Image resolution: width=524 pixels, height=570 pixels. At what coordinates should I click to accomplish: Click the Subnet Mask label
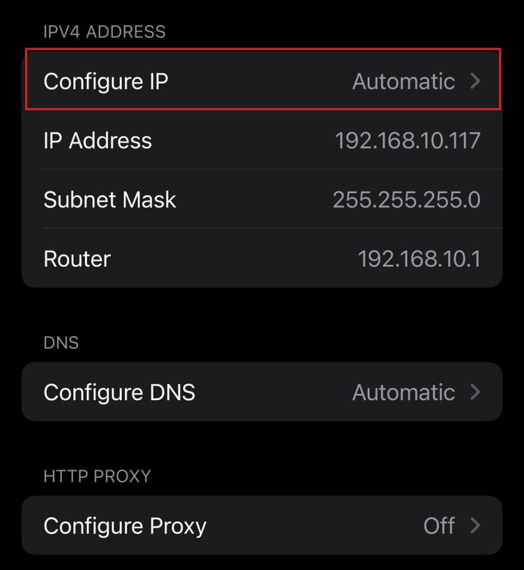(x=110, y=199)
